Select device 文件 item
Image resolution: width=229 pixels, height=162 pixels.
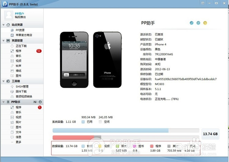click(x=22, y=132)
